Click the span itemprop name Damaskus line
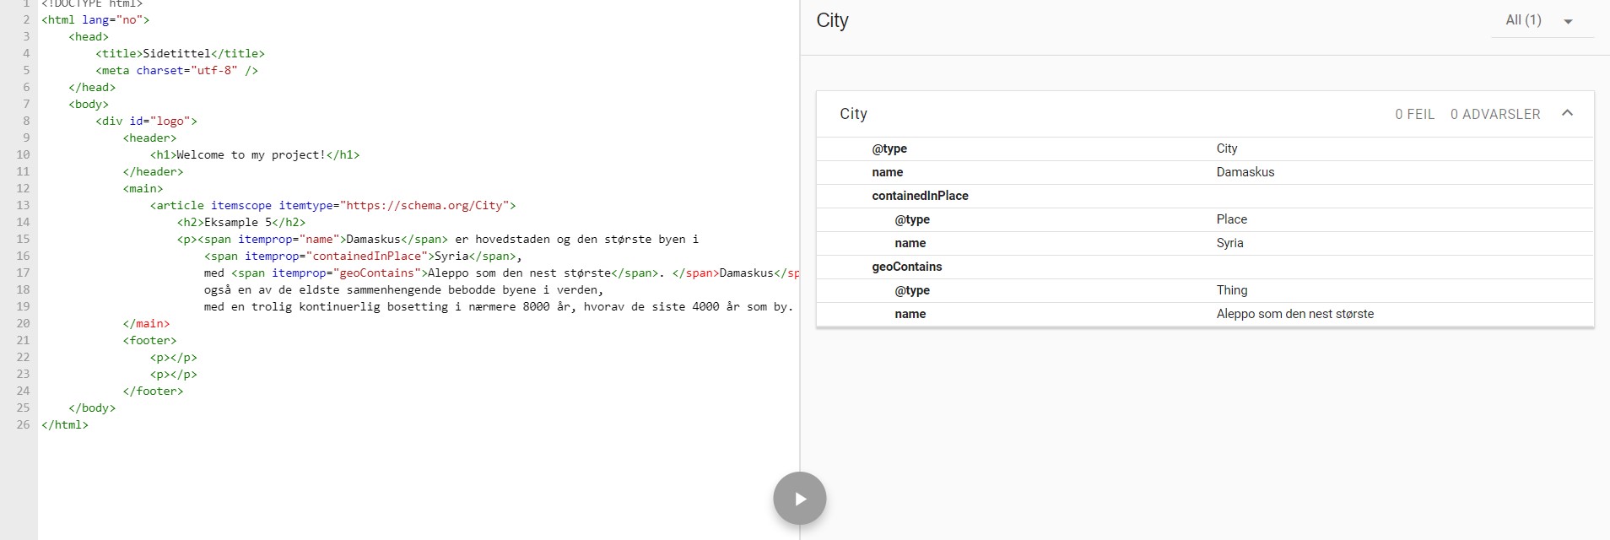The height and width of the screenshot is (540, 1610). (x=438, y=239)
